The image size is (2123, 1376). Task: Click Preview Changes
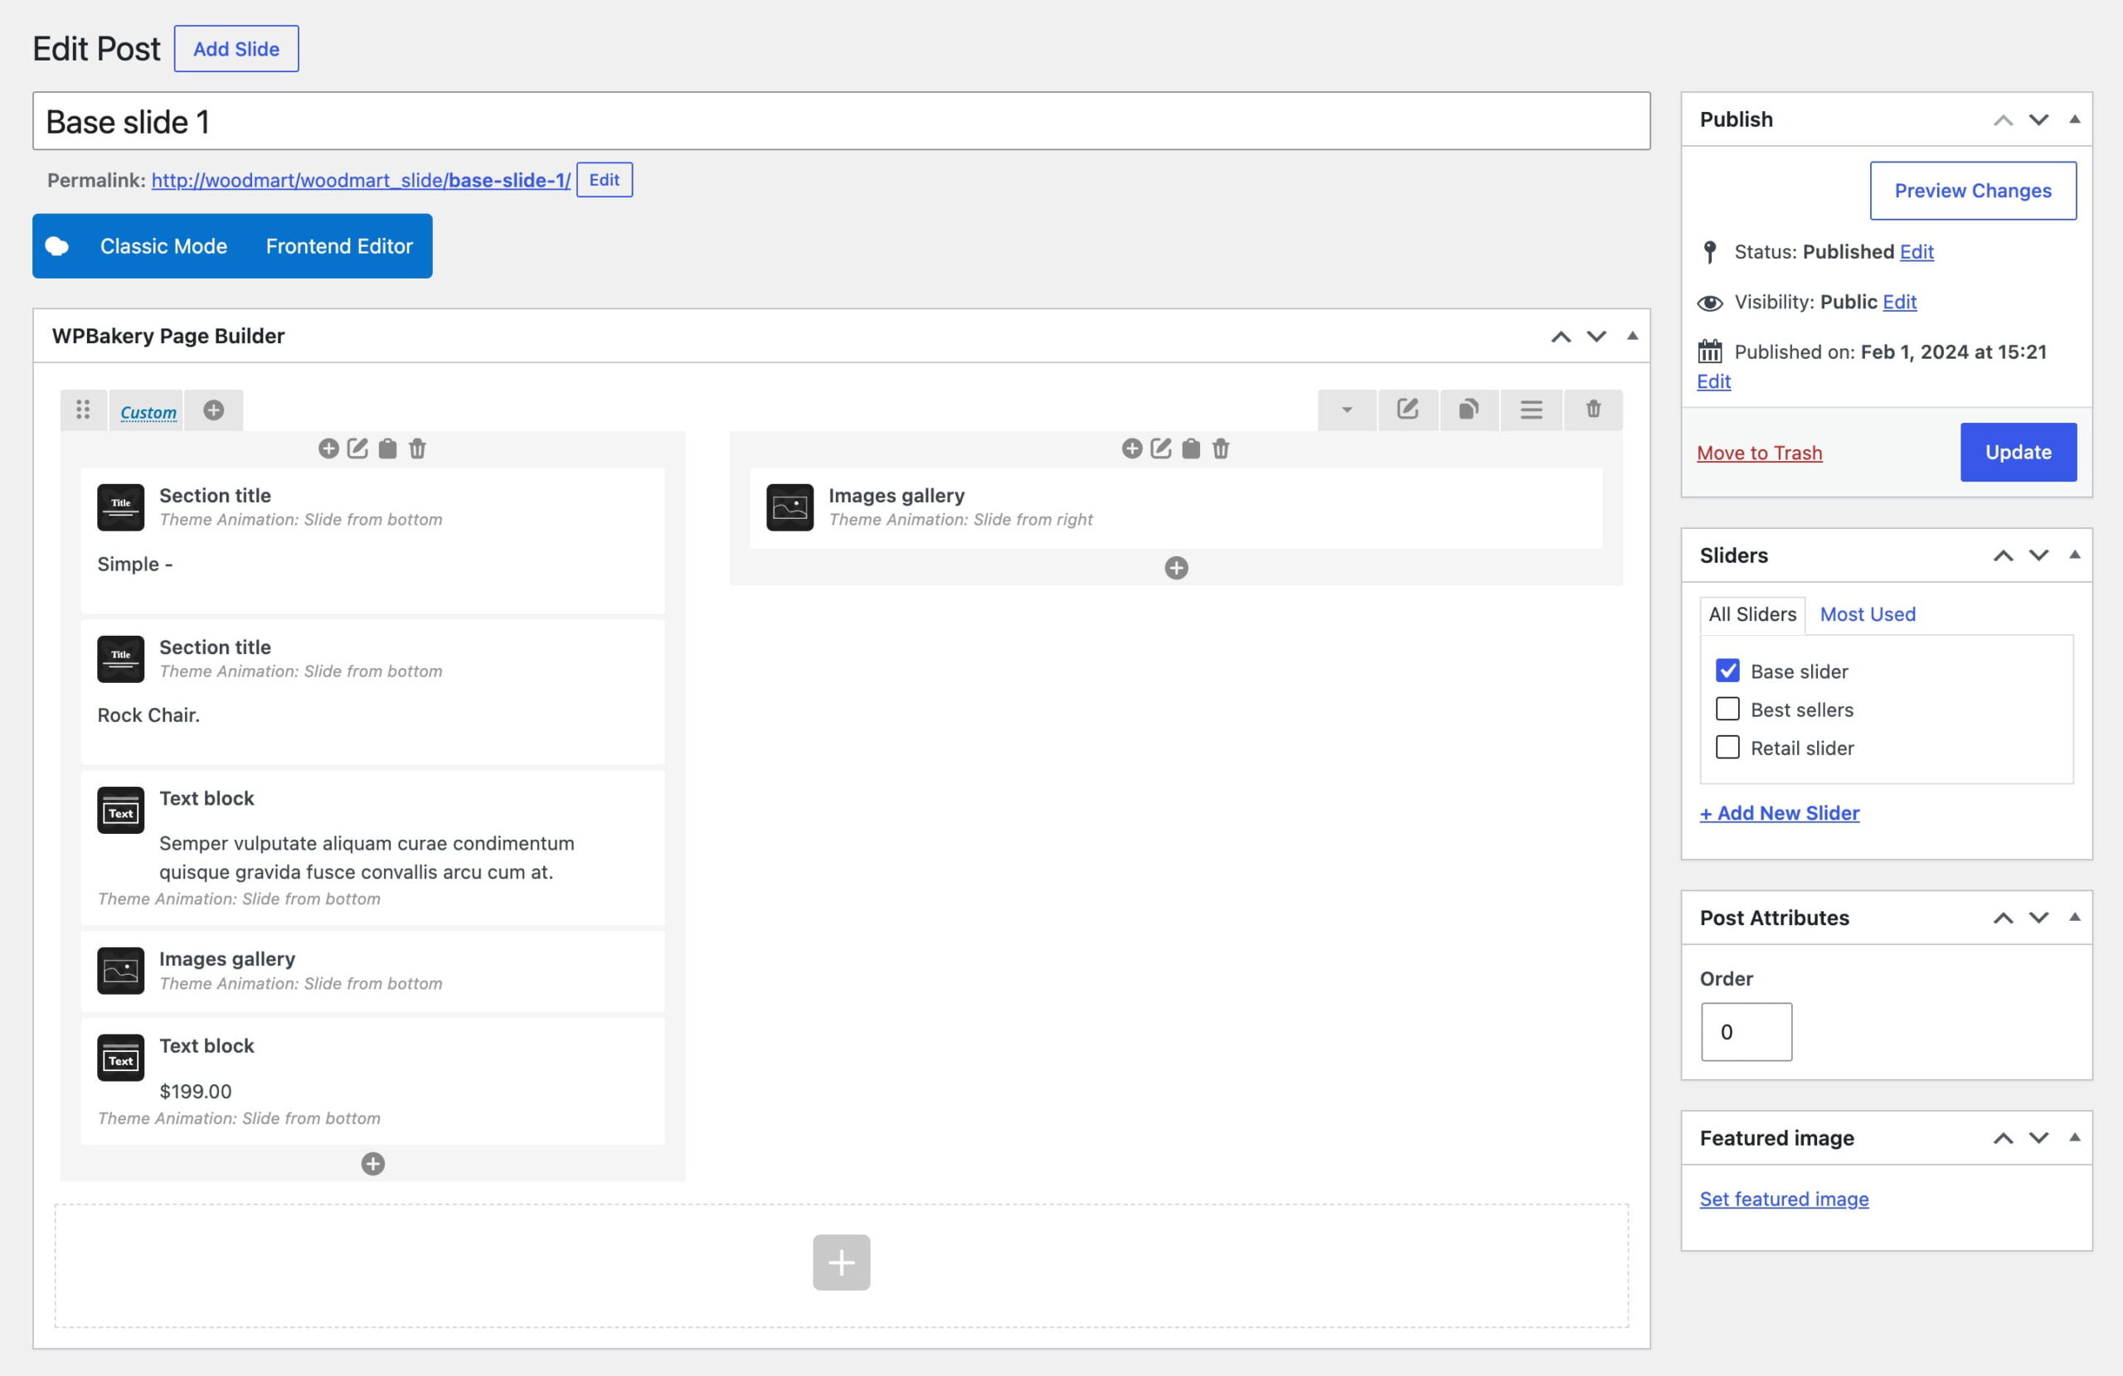click(x=1973, y=191)
